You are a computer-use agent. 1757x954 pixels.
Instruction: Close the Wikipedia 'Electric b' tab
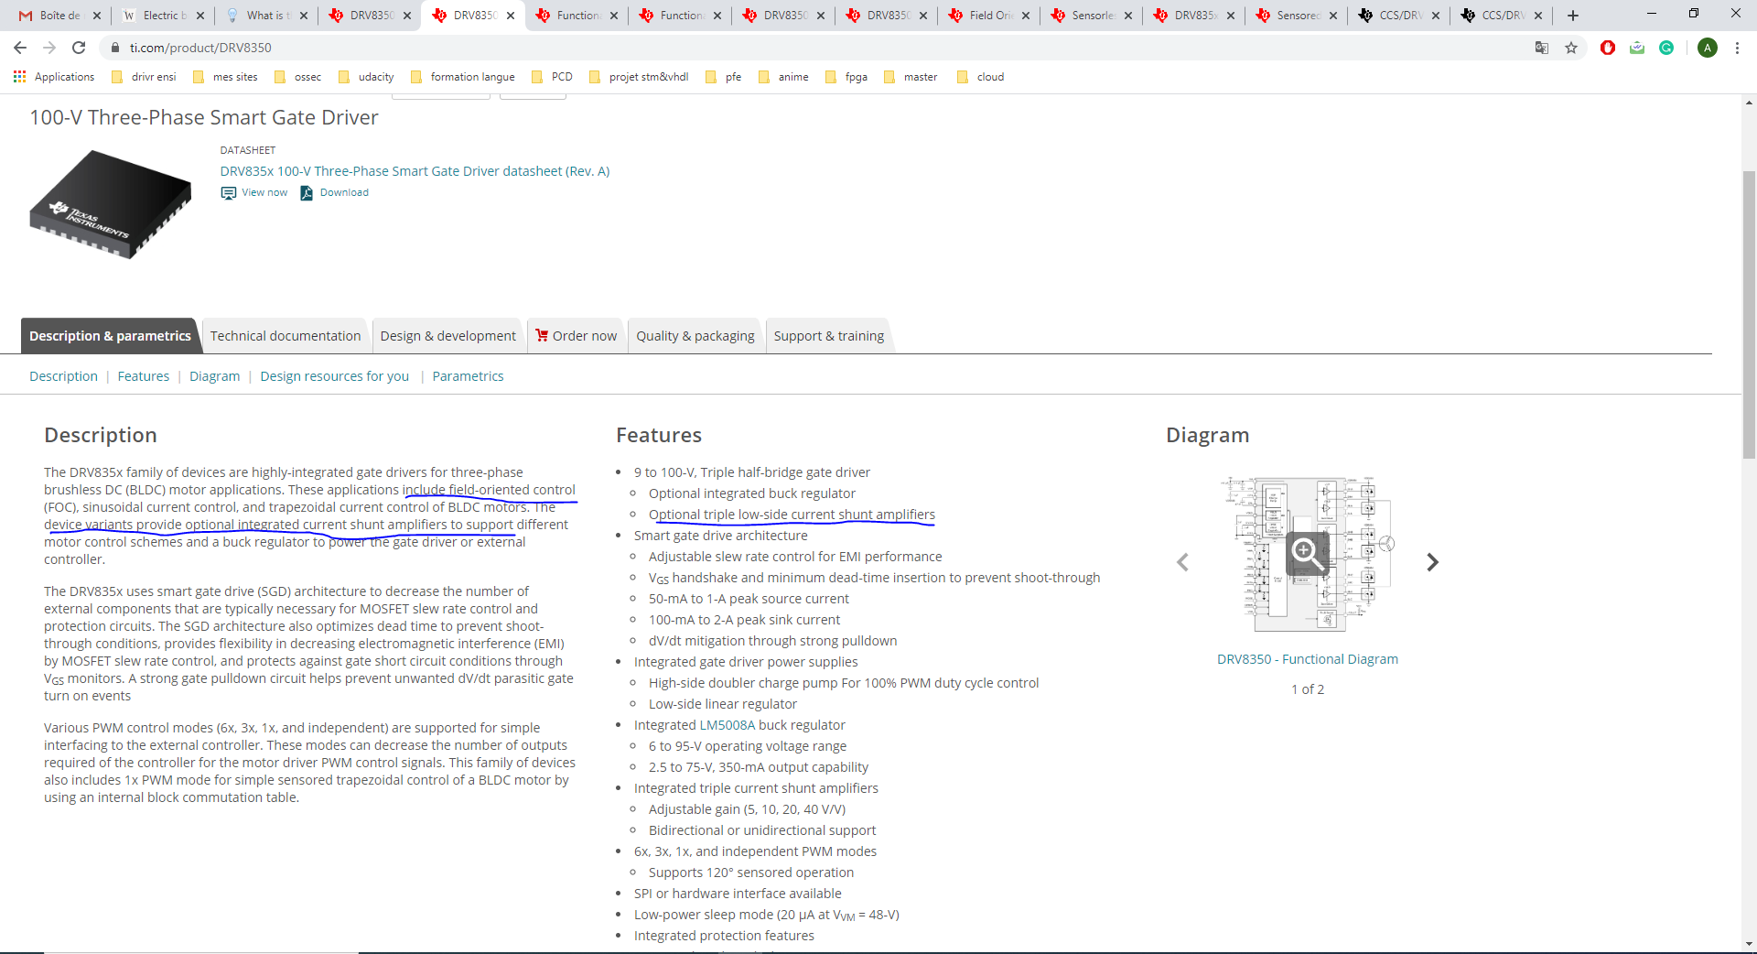tap(200, 16)
